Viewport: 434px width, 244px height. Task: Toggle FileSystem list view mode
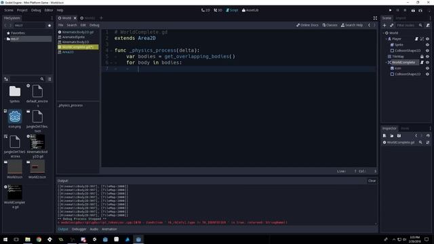click(50, 79)
